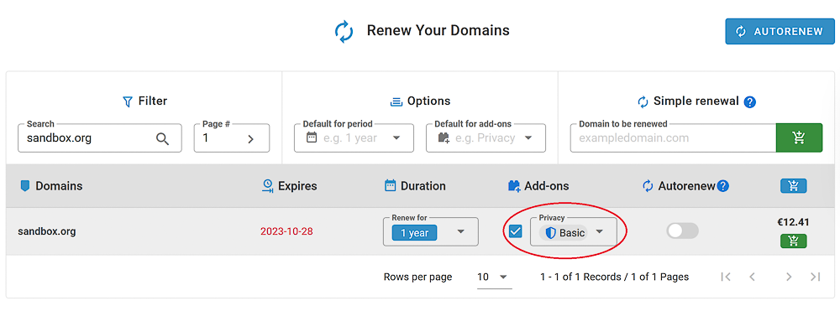840x311 pixels.
Task: Add sandbox.org to cart with green cart icon
Action: 794,241
